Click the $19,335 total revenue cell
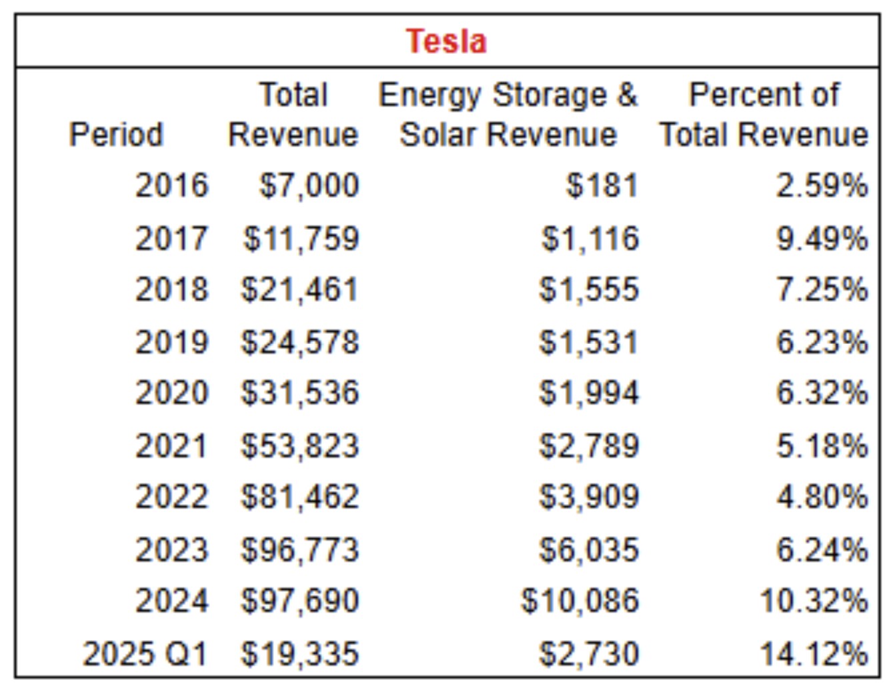Viewport: 895px width, 690px height. [x=300, y=653]
